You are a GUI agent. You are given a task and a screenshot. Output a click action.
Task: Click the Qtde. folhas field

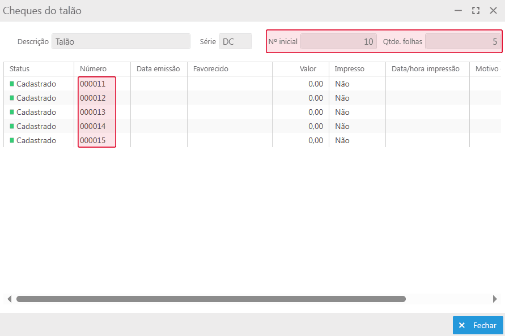(462, 41)
